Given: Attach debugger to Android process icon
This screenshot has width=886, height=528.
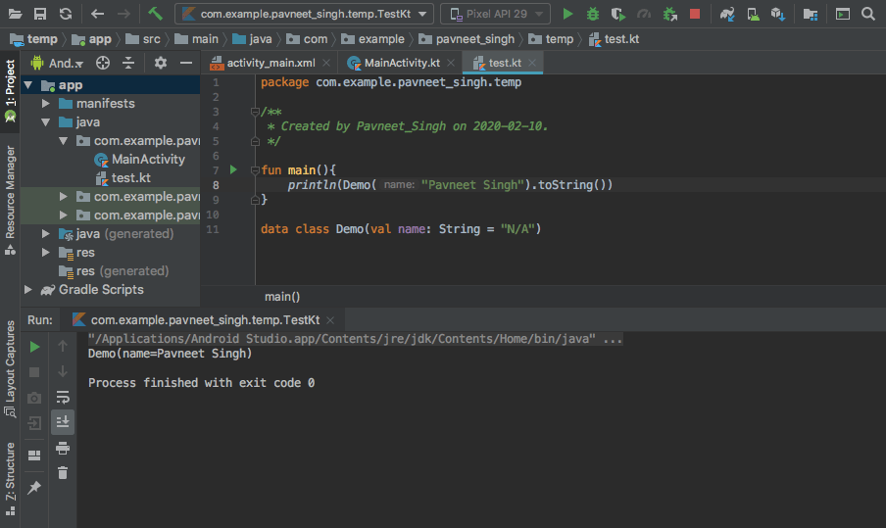Looking at the screenshot, I should click(669, 14).
